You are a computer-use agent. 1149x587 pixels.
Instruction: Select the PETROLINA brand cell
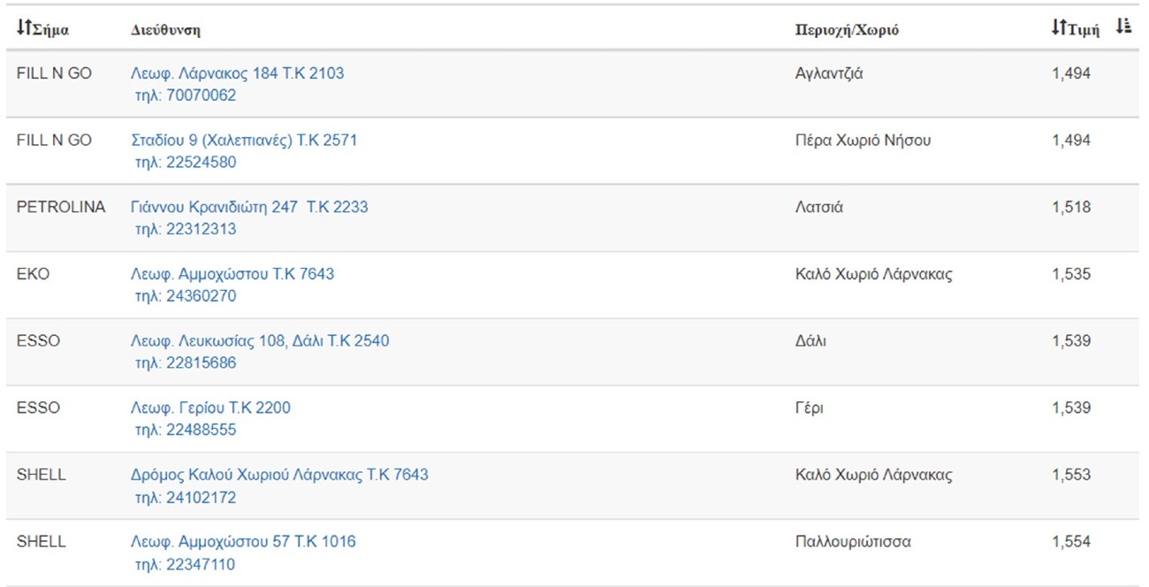(60, 207)
